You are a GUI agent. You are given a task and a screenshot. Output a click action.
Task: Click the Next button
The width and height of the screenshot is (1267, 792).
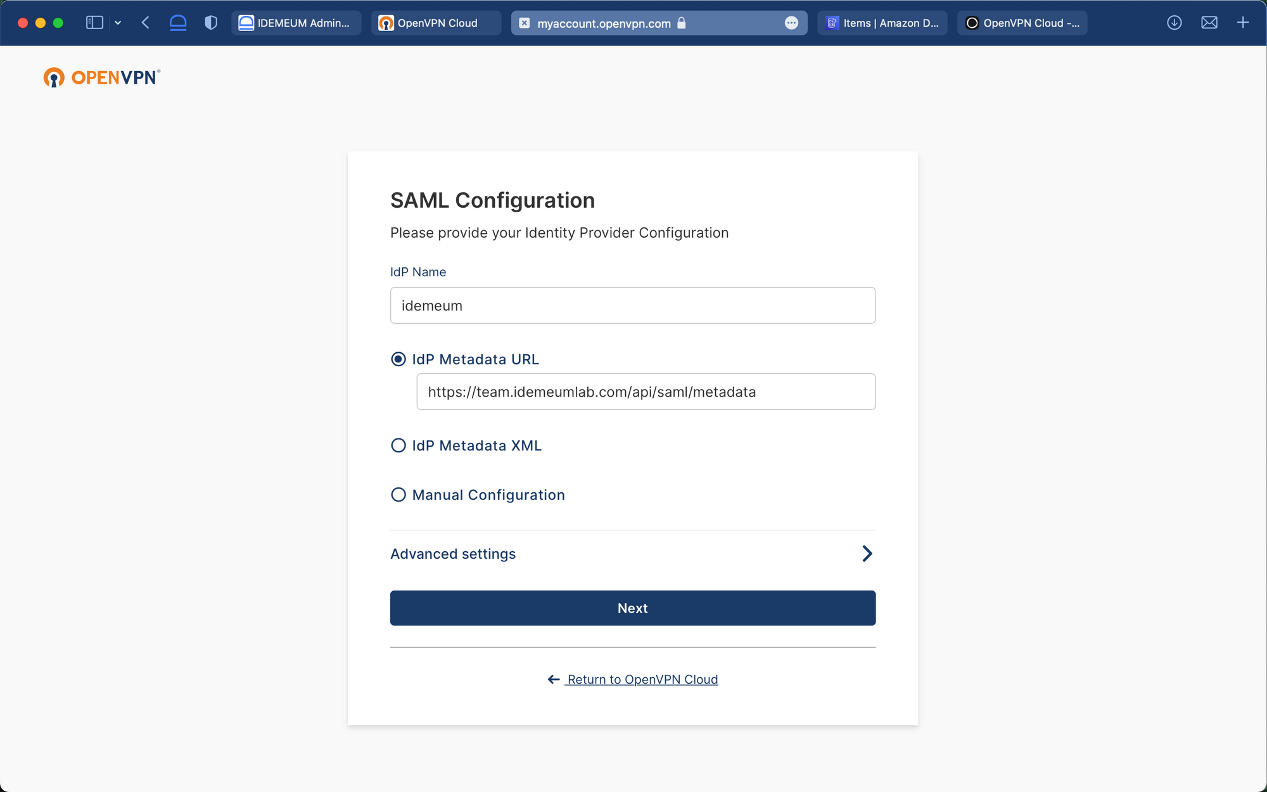pos(633,608)
